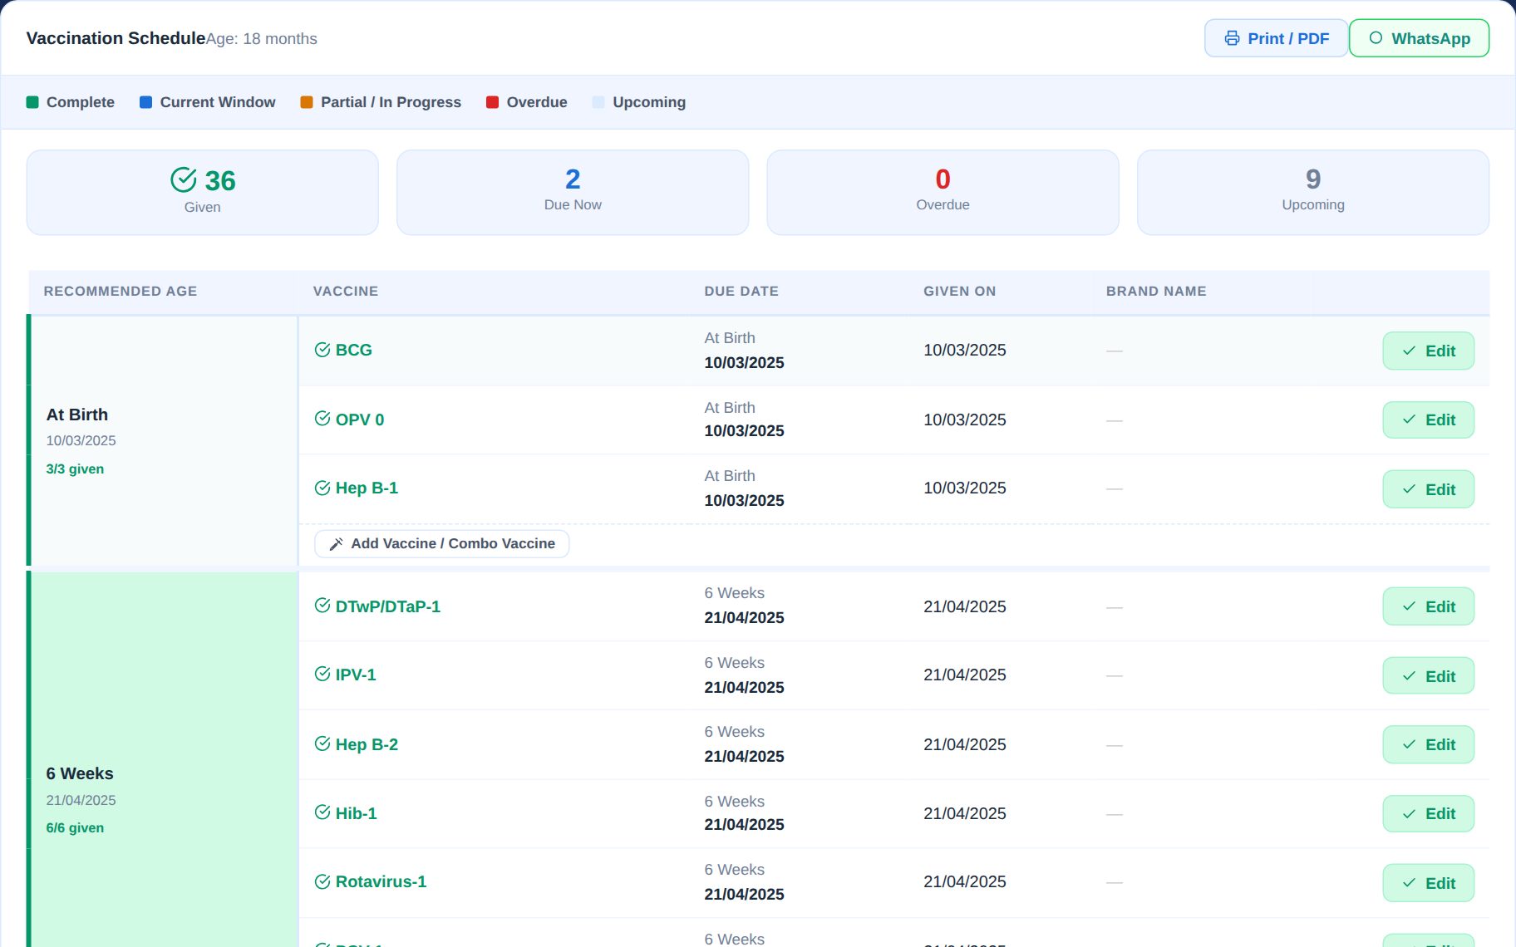The height and width of the screenshot is (947, 1516).
Task: Click the check icon next to OPV 0
Action: tap(322, 419)
